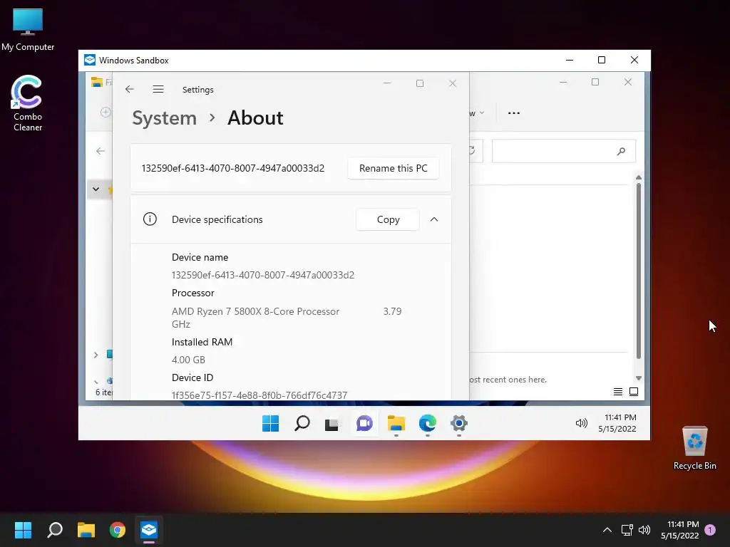The height and width of the screenshot is (547, 730).
Task: Select Windows Sandbox taskbar icon
Action: click(x=149, y=529)
